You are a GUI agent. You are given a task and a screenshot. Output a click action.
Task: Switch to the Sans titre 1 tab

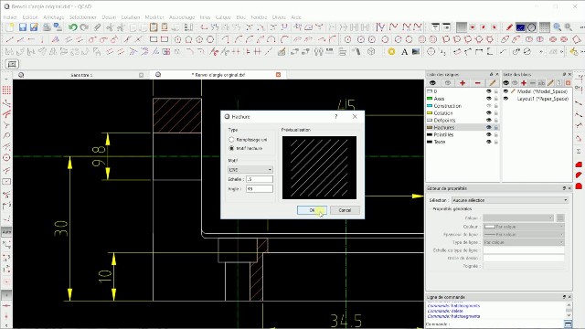[x=81, y=75]
